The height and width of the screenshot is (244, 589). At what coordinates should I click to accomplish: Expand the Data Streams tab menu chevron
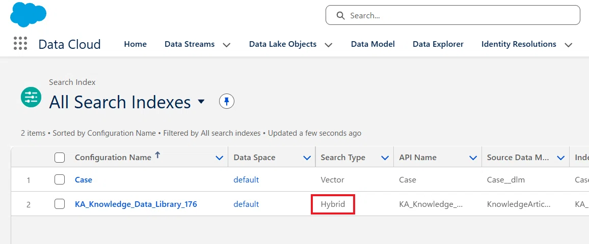coord(226,45)
